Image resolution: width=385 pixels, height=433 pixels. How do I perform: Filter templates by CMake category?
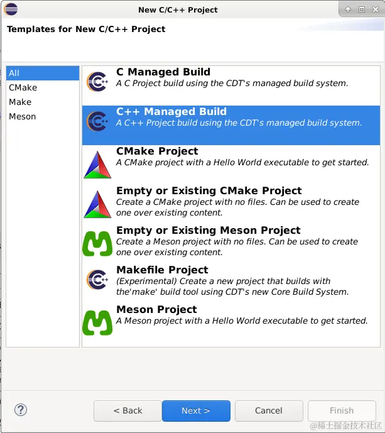tap(23, 87)
